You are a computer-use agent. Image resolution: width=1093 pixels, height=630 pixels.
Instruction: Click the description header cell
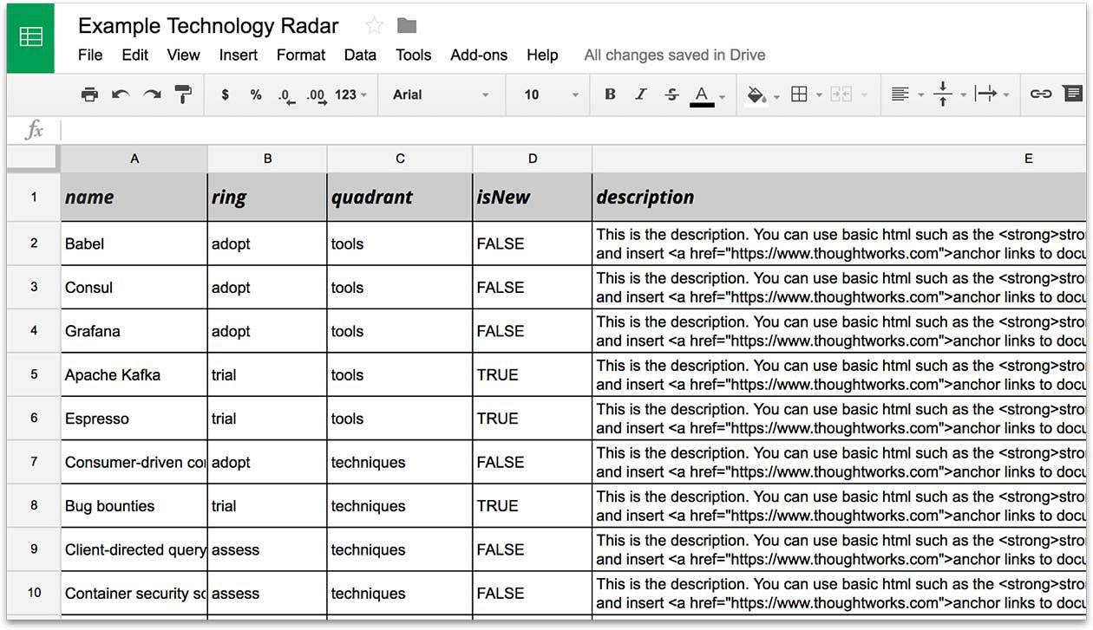coord(839,197)
